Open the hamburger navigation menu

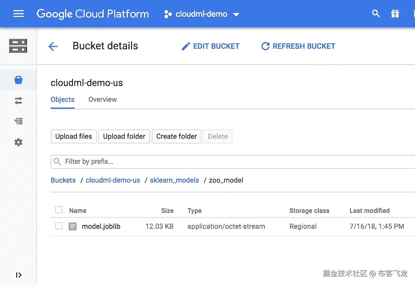[x=18, y=14]
